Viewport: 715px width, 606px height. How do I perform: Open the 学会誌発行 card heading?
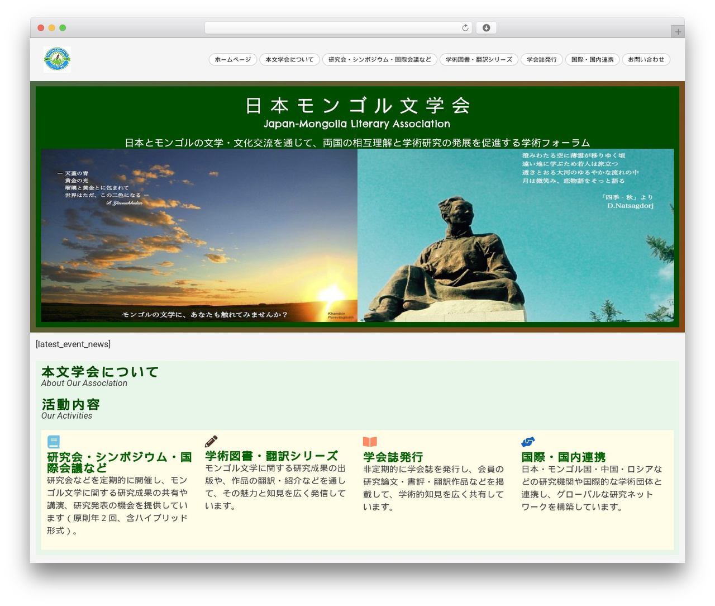pos(393,457)
